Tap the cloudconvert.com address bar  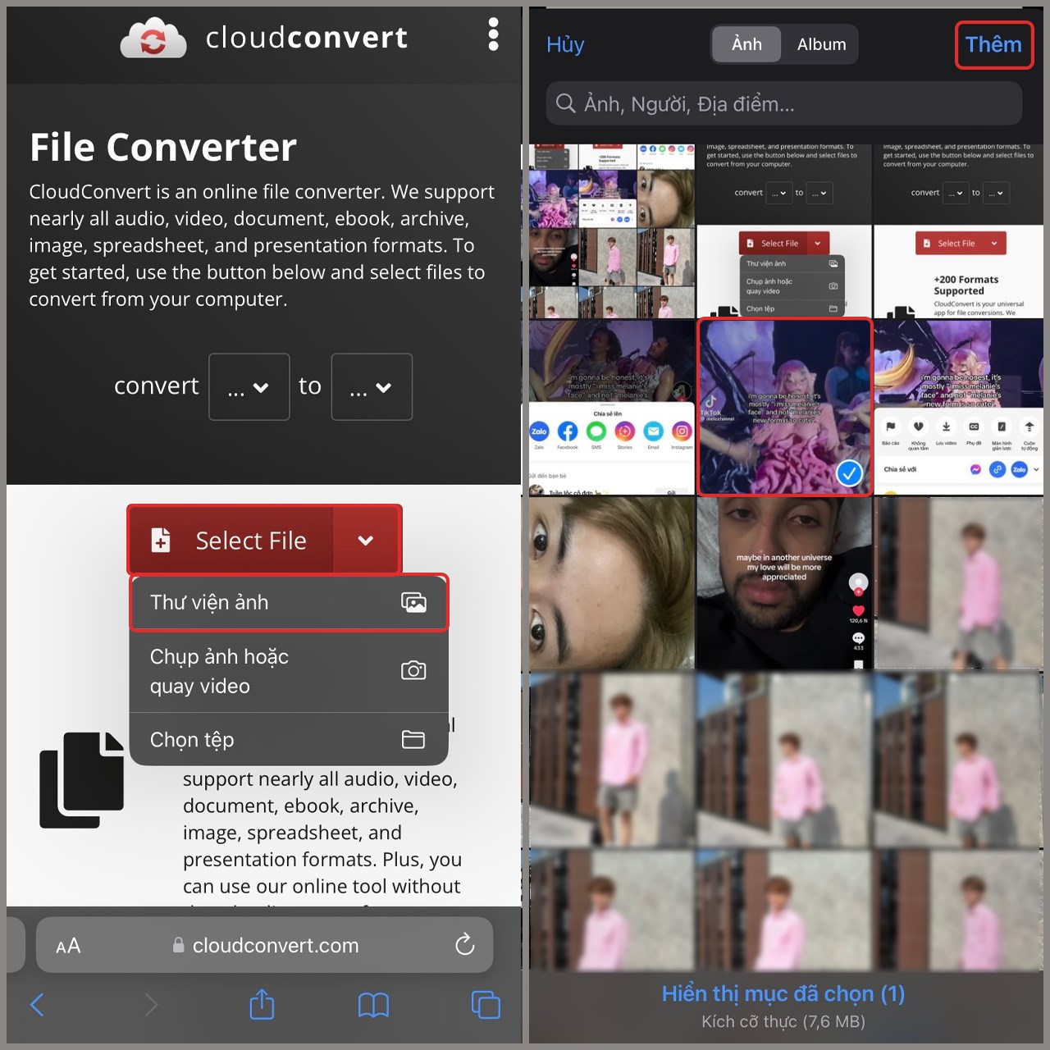(265, 945)
